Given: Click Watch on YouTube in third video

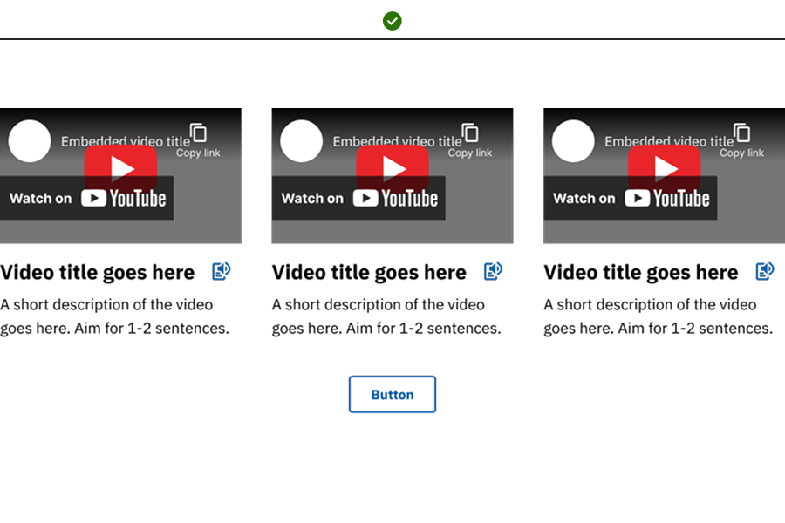Looking at the screenshot, I should [631, 198].
